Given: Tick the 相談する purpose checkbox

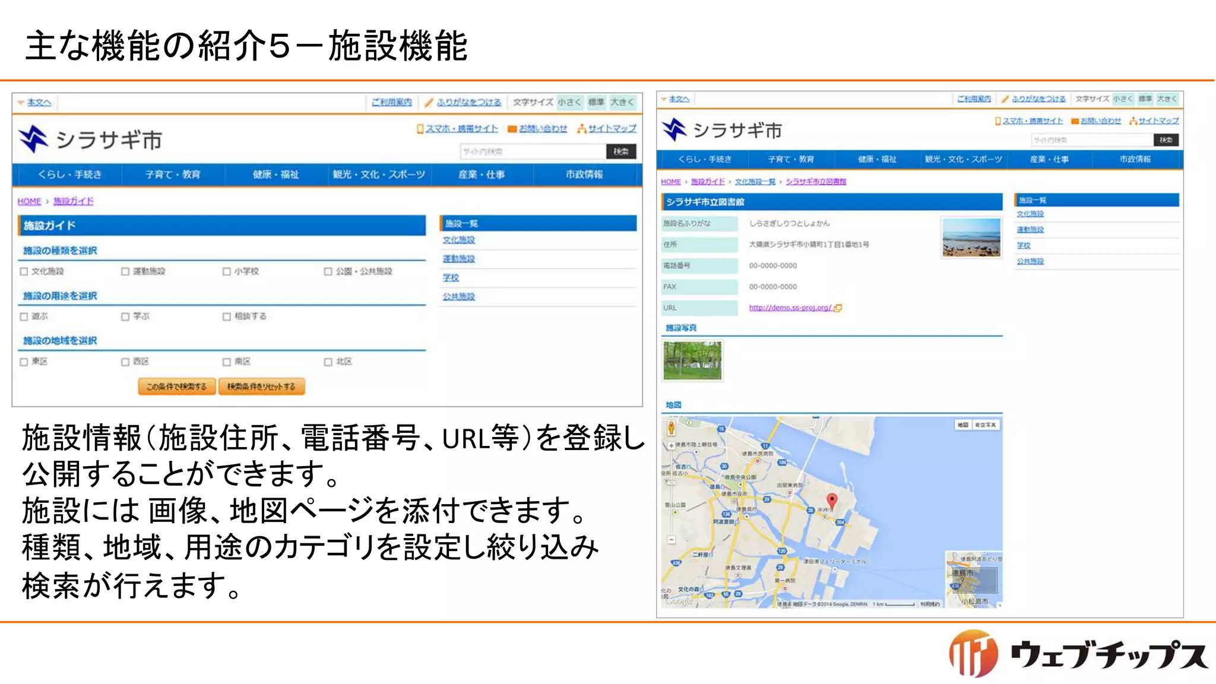Looking at the screenshot, I should pos(227,316).
